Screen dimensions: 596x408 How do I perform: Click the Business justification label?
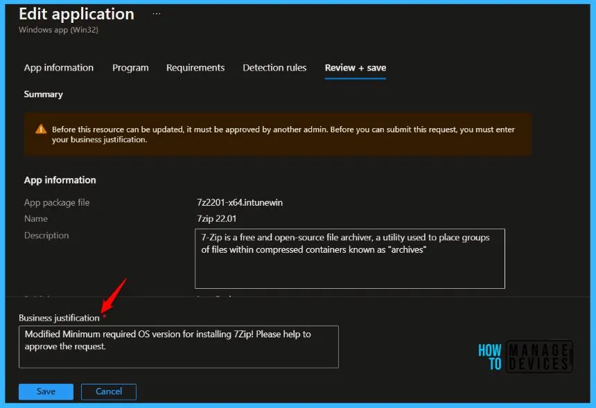[60, 318]
